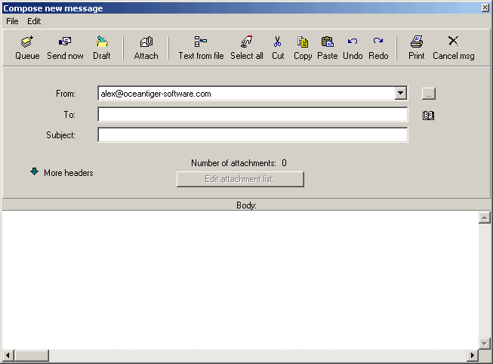
Task: Redo the last undone edit
Action: (378, 48)
